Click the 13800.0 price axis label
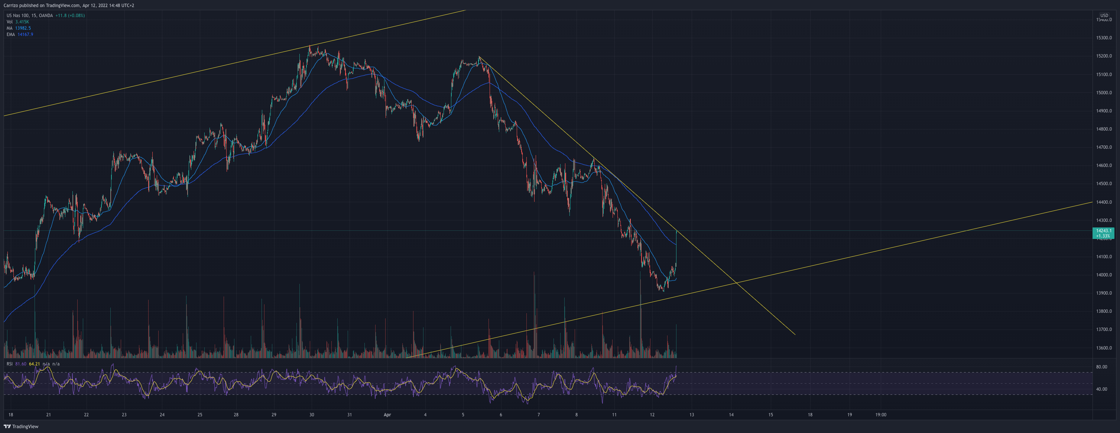Viewport: 1120px width, 433px height. point(1104,311)
